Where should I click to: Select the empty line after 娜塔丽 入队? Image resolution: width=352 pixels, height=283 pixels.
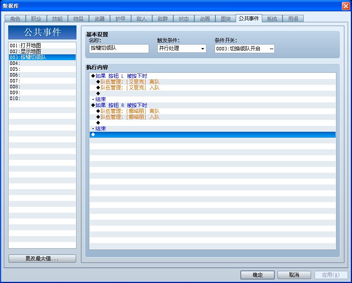point(213,123)
